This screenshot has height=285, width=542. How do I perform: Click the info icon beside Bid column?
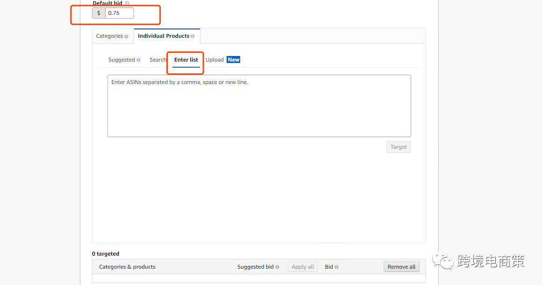click(337, 267)
